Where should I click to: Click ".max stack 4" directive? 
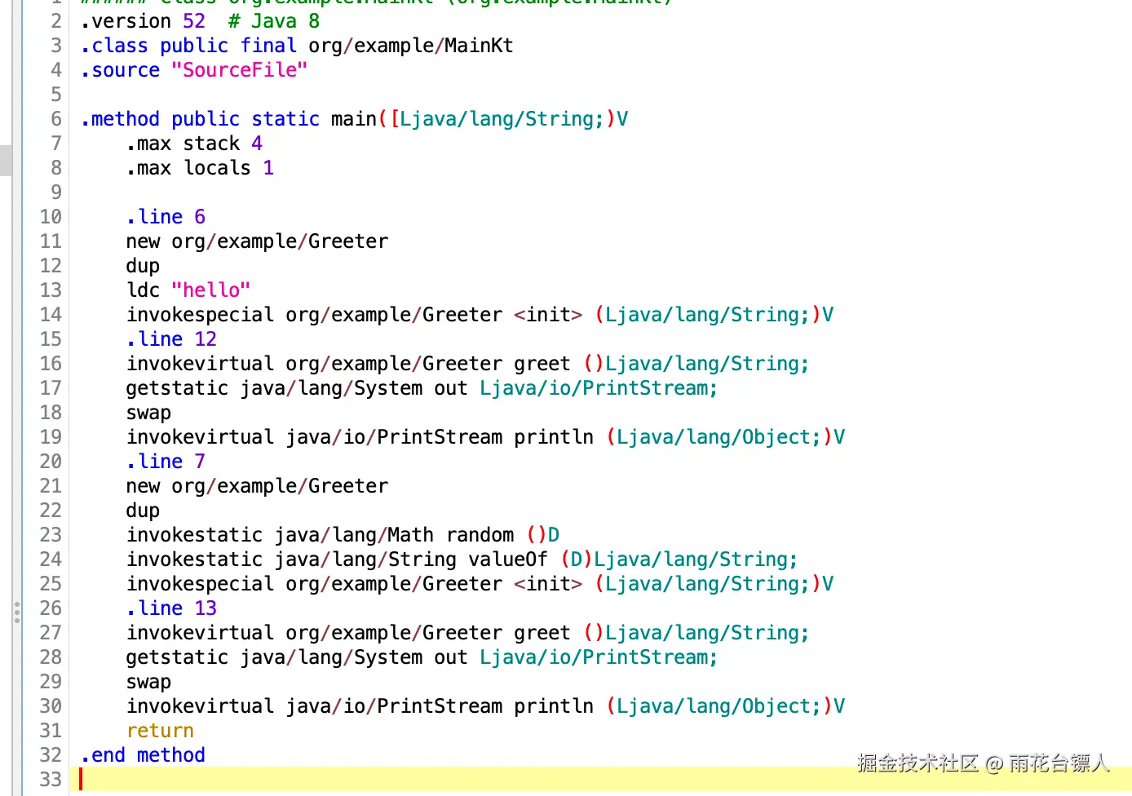(195, 144)
